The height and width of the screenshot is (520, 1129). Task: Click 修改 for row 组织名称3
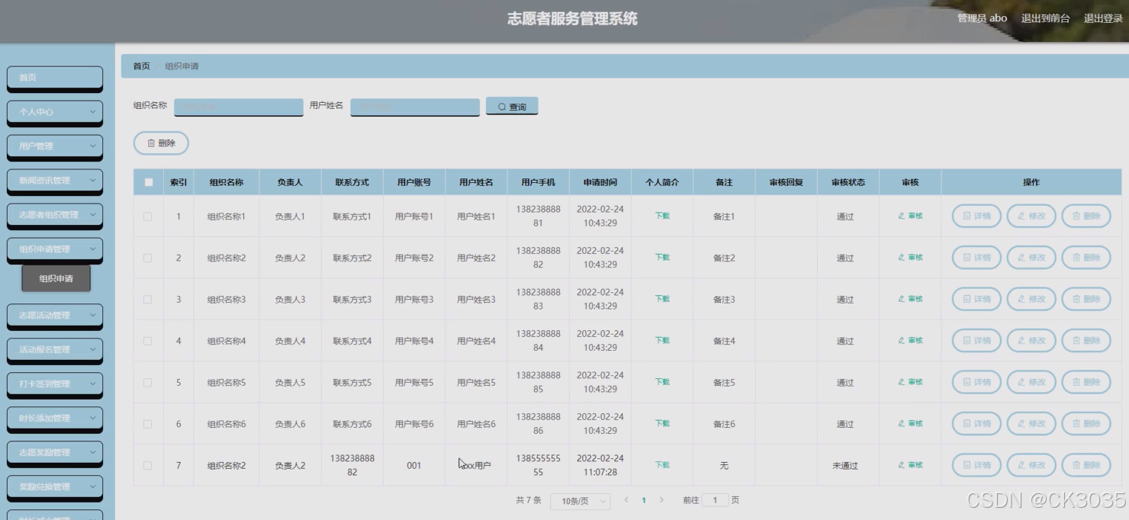tap(1031, 299)
